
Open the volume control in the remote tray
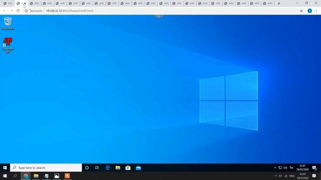tap(285, 168)
